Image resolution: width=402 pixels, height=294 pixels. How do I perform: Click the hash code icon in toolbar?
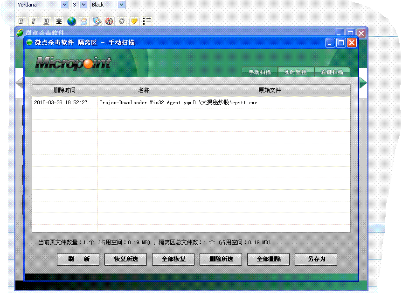(122, 21)
